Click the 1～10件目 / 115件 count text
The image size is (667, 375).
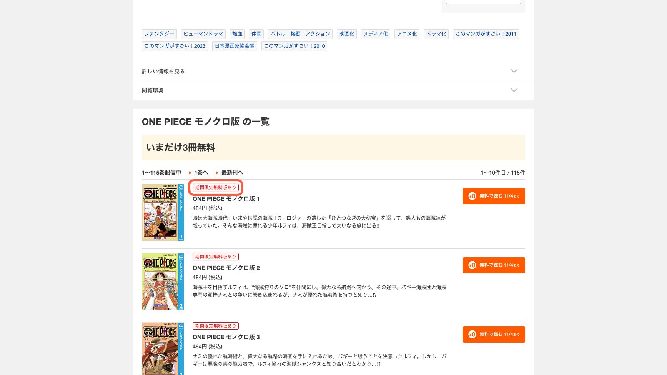[x=503, y=172]
